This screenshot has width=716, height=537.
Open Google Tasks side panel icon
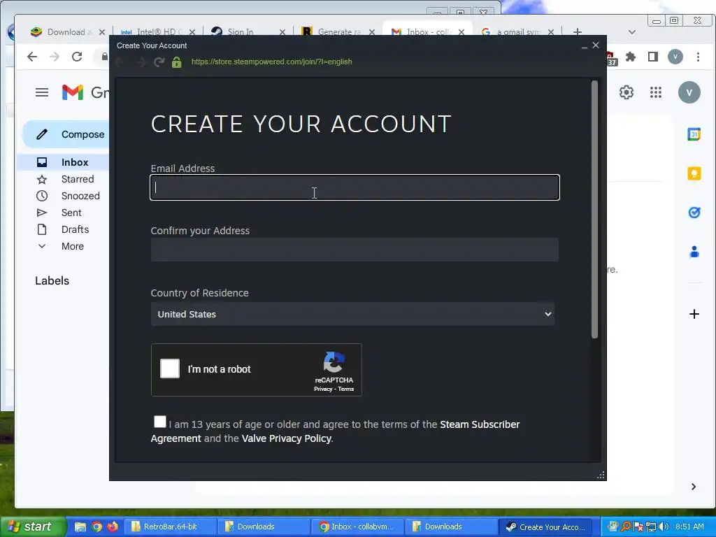694,213
